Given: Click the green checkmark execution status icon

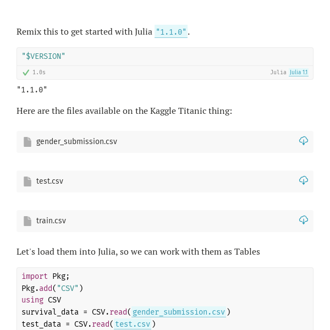Looking at the screenshot, I should pyautogui.click(x=26, y=73).
